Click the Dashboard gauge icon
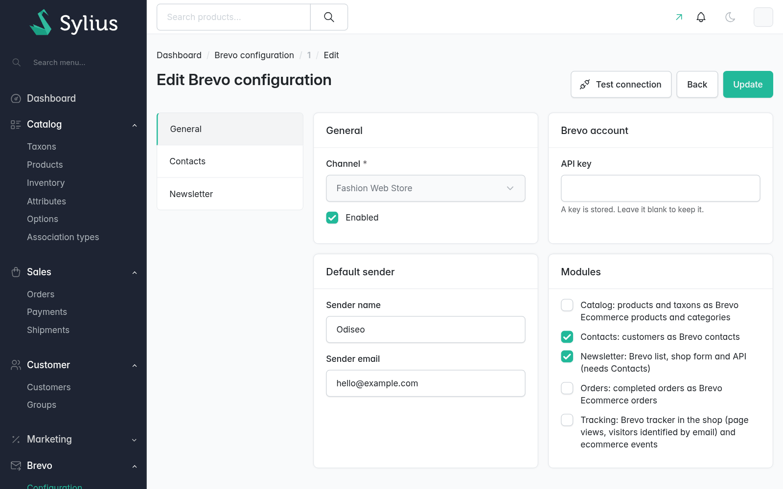This screenshot has width=783, height=489. pyautogui.click(x=16, y=98)
